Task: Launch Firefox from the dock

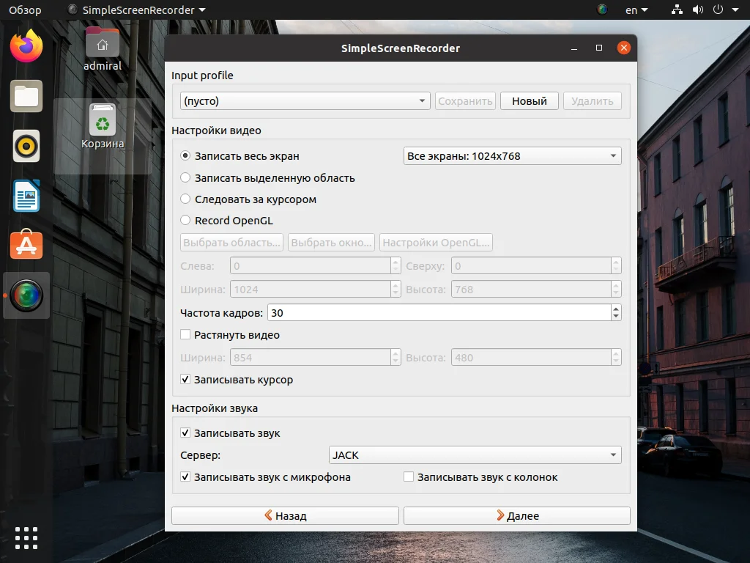Action: [x=26, y=47]
